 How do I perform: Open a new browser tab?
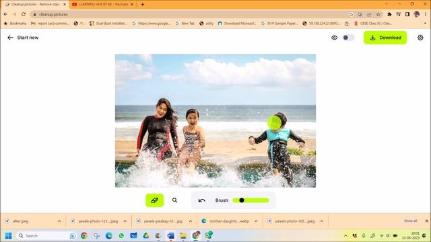click(142, 5)
